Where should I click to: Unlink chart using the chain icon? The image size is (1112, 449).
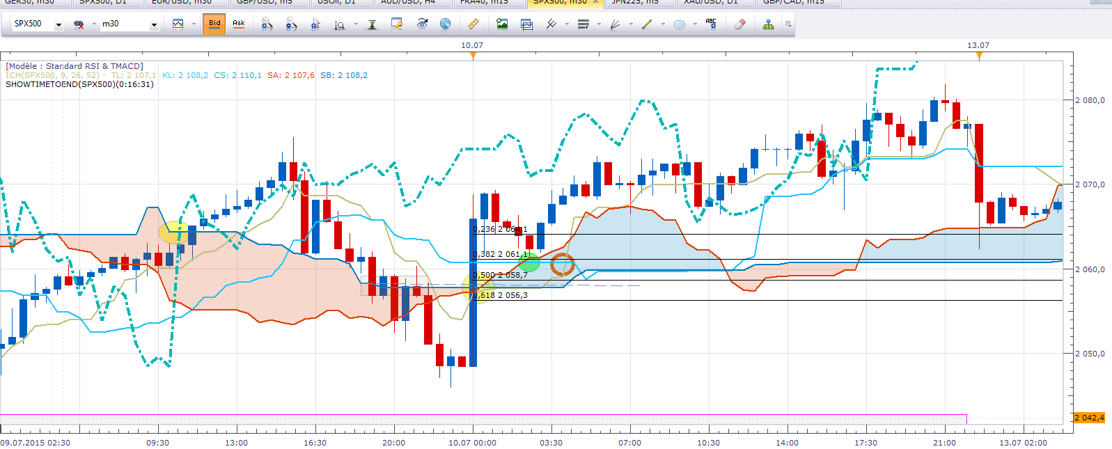coord(79,24)
